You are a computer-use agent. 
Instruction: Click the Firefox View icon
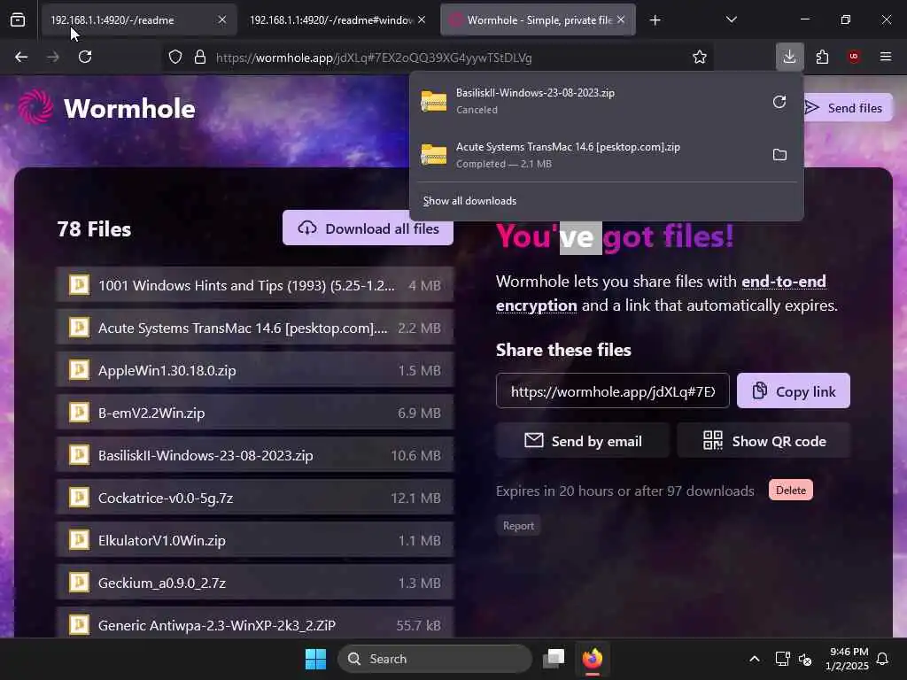coord(18,20)
